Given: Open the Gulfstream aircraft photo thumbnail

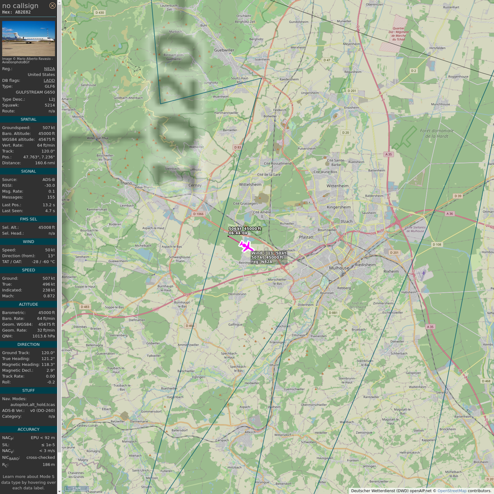Looking at the screenshot, I should (x=28, y=38).
